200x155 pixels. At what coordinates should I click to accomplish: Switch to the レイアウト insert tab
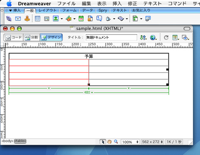[48, 10]
